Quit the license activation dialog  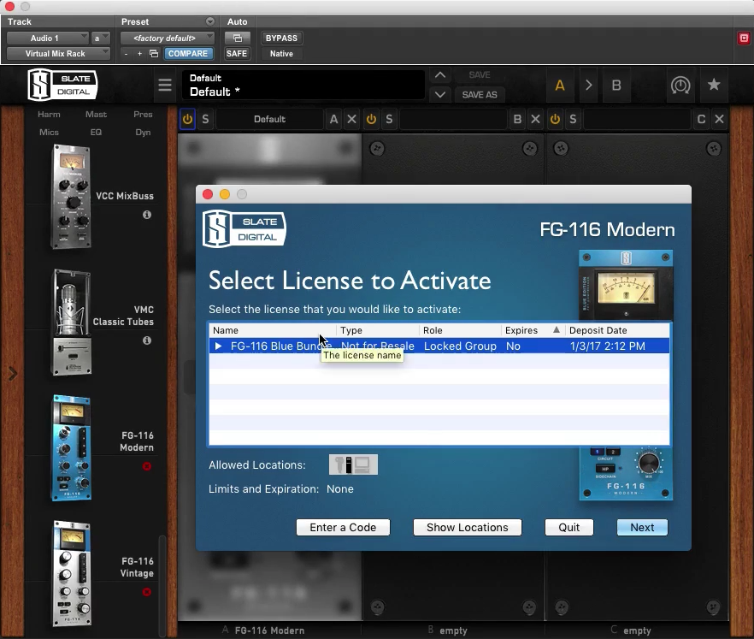(x=568, y=527)
